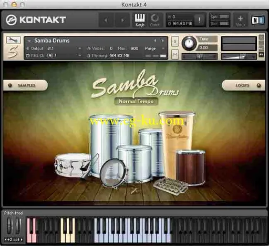Click the Max voices value 900

[x=134, y=48]
